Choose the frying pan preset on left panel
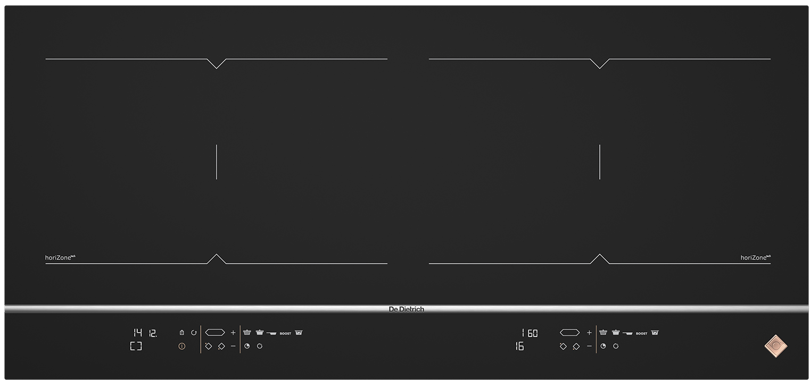Viewport: 810px width, 380px height. point(271,333)
